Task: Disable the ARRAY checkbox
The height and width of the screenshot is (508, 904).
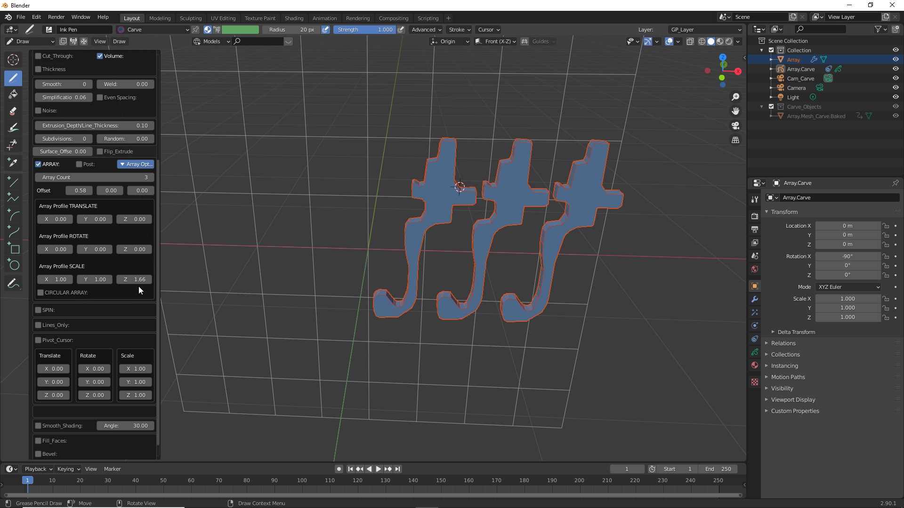Action: pos(38,164)
